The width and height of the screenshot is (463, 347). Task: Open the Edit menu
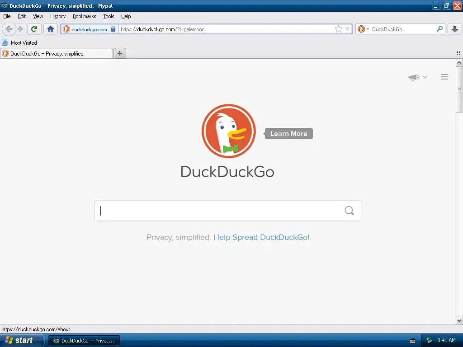22,16
